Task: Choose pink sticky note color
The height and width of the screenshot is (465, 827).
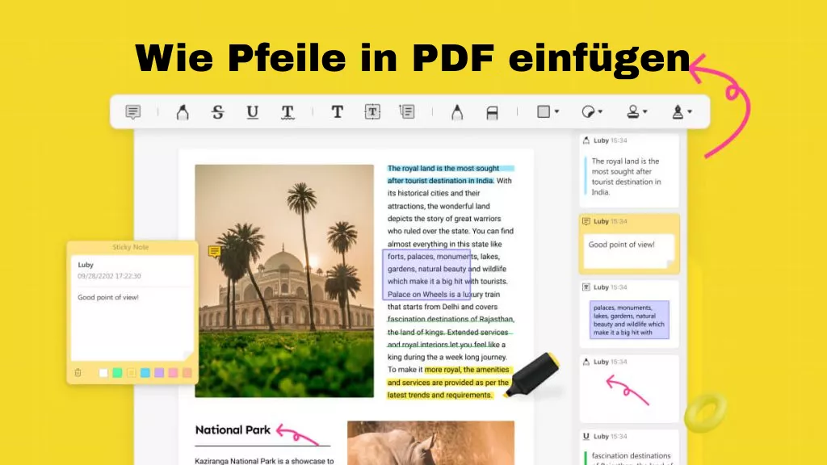Action: (173, 373)
